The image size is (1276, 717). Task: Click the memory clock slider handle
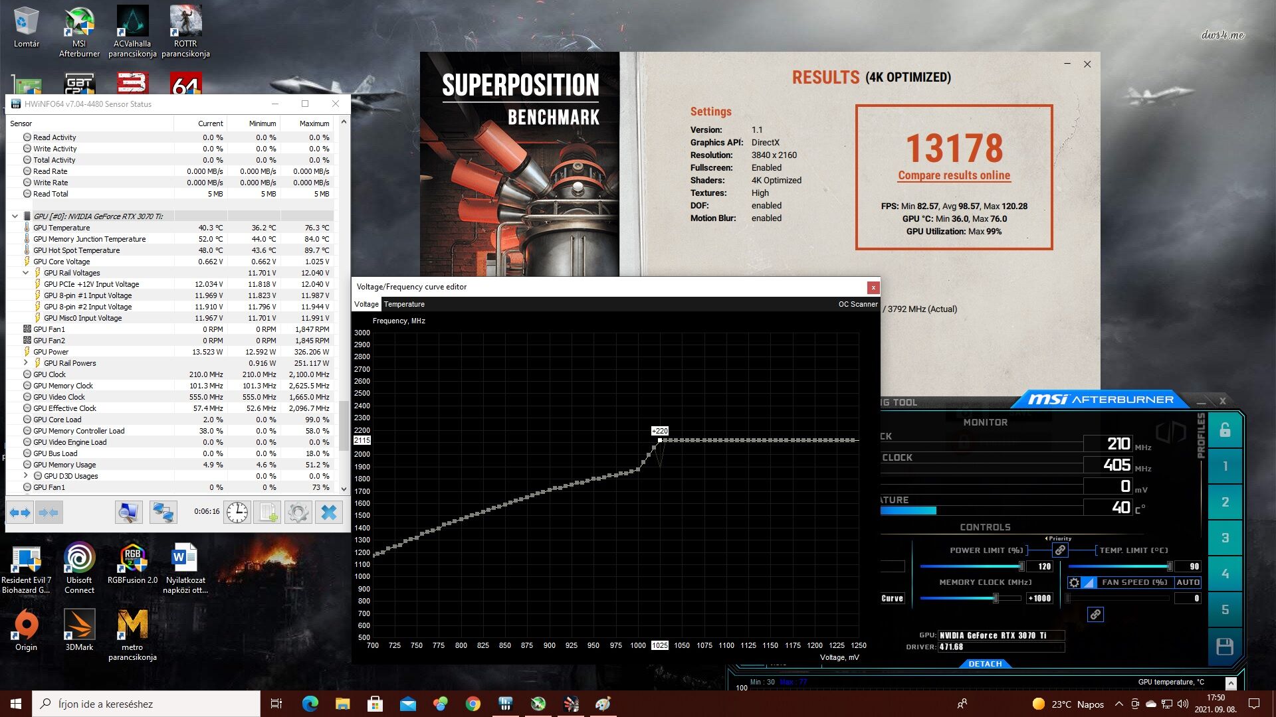[996, 598]
